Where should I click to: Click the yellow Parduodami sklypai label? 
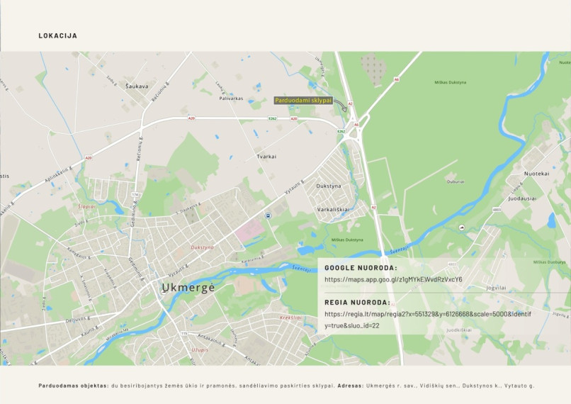(304, 101)
